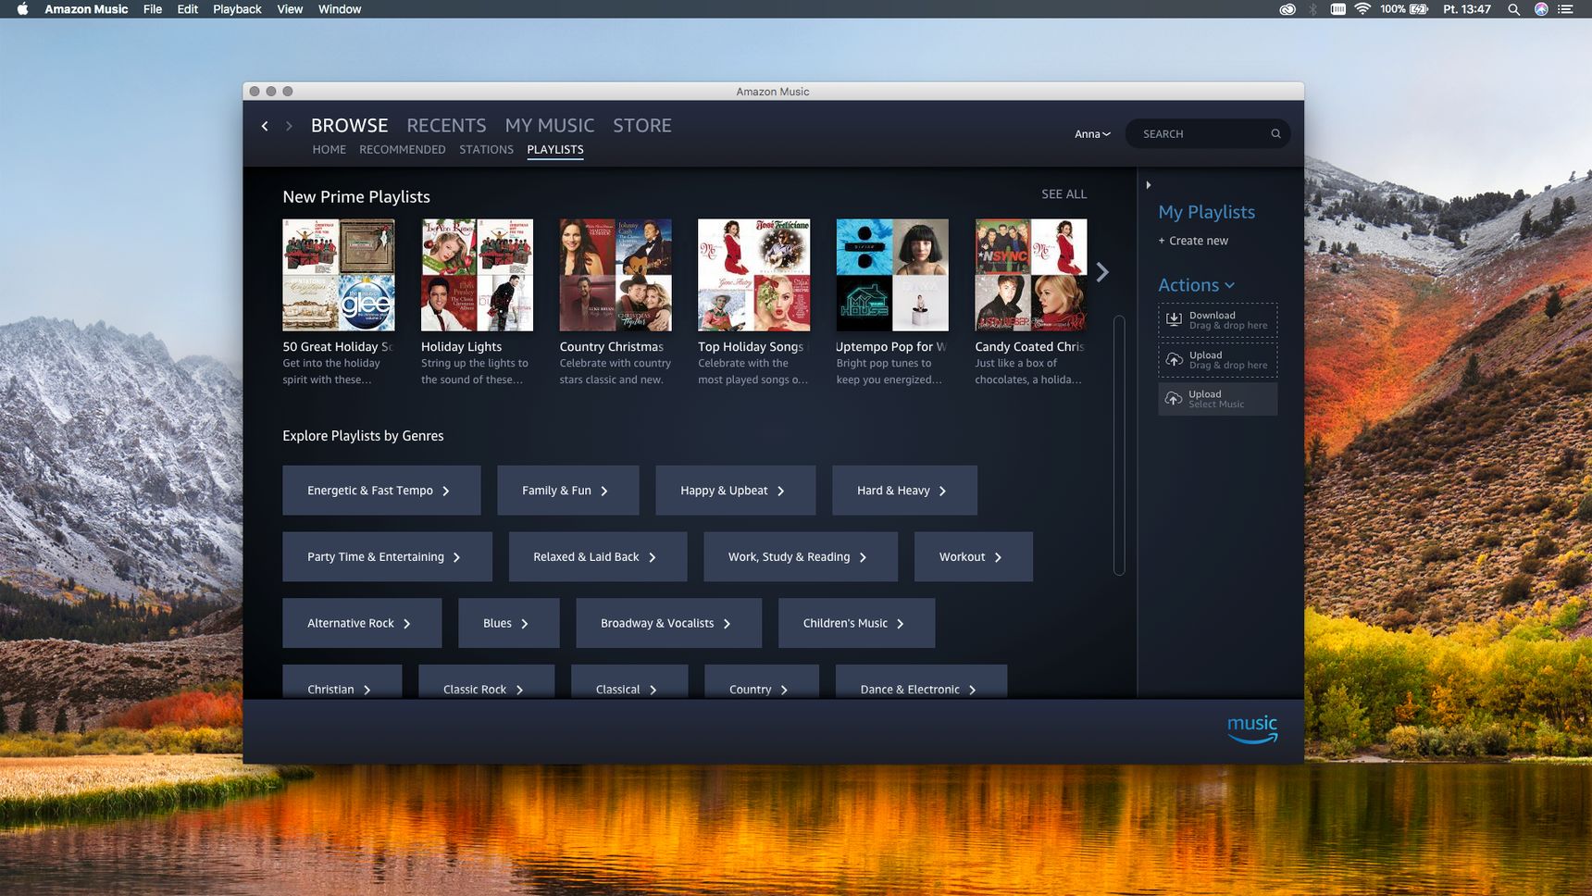Image resolution: width=1592 pixels, height=896 pixels.
Task: Go forward with the right arrow
Action: pyautogui.click(x=289, y=126)
